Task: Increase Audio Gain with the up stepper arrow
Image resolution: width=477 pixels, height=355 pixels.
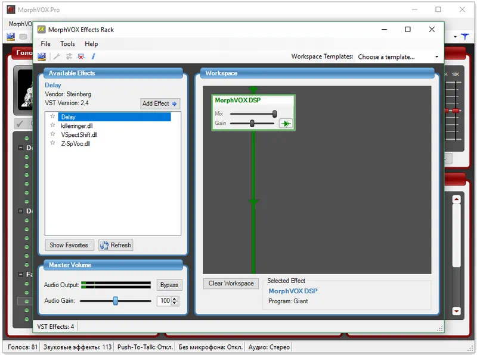Action: [175, 299]
